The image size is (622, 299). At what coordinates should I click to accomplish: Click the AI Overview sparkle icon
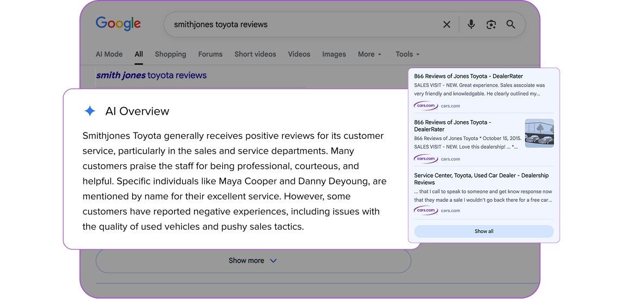[90, 111]
